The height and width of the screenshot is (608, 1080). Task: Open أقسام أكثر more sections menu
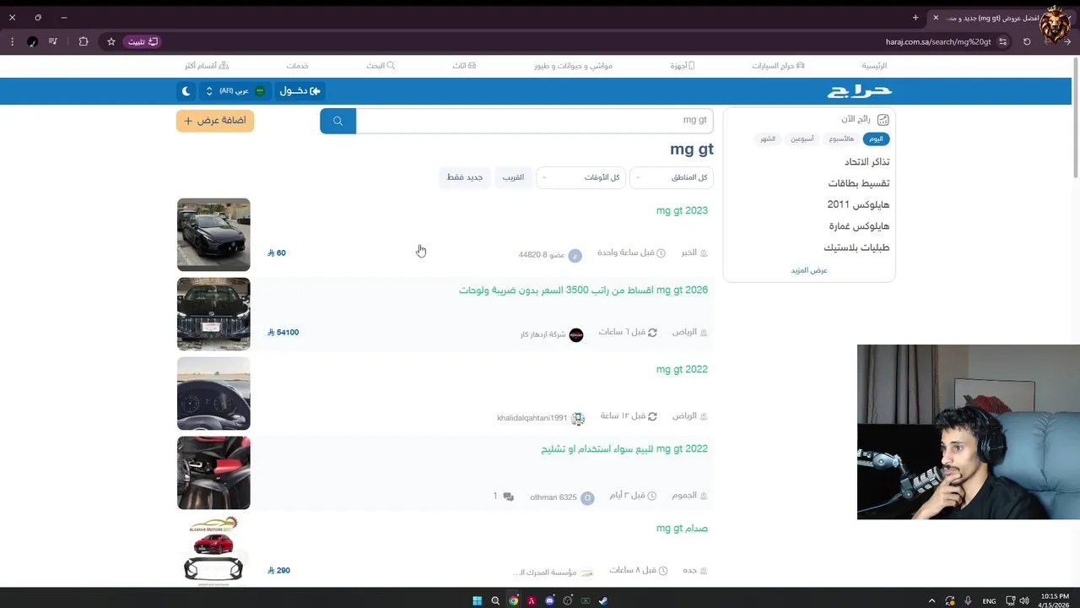tap(207, 66)
